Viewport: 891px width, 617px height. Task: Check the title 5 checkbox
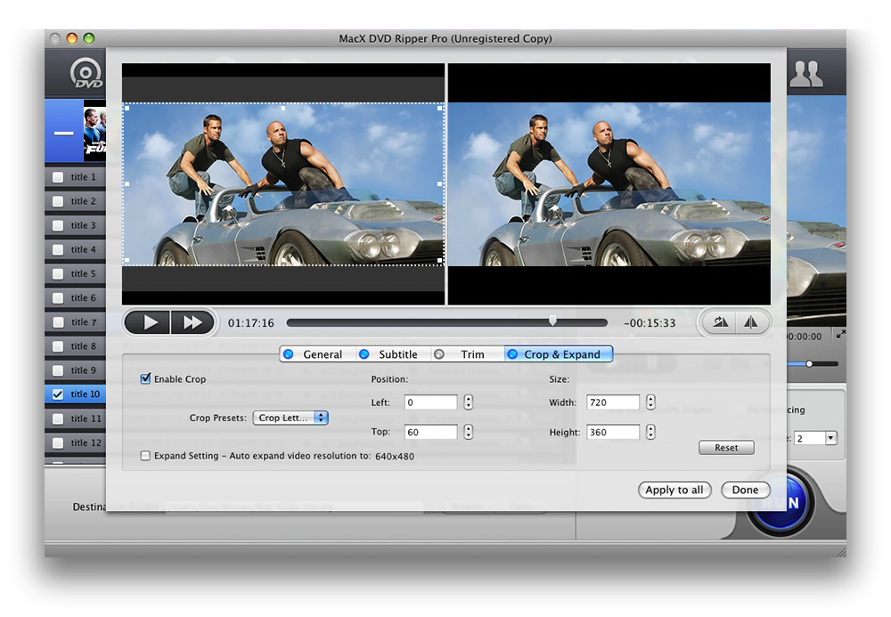click(x=58, y=273)
